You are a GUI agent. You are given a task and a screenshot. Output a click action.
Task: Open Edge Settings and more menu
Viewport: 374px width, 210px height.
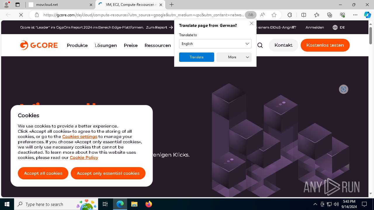355,15
